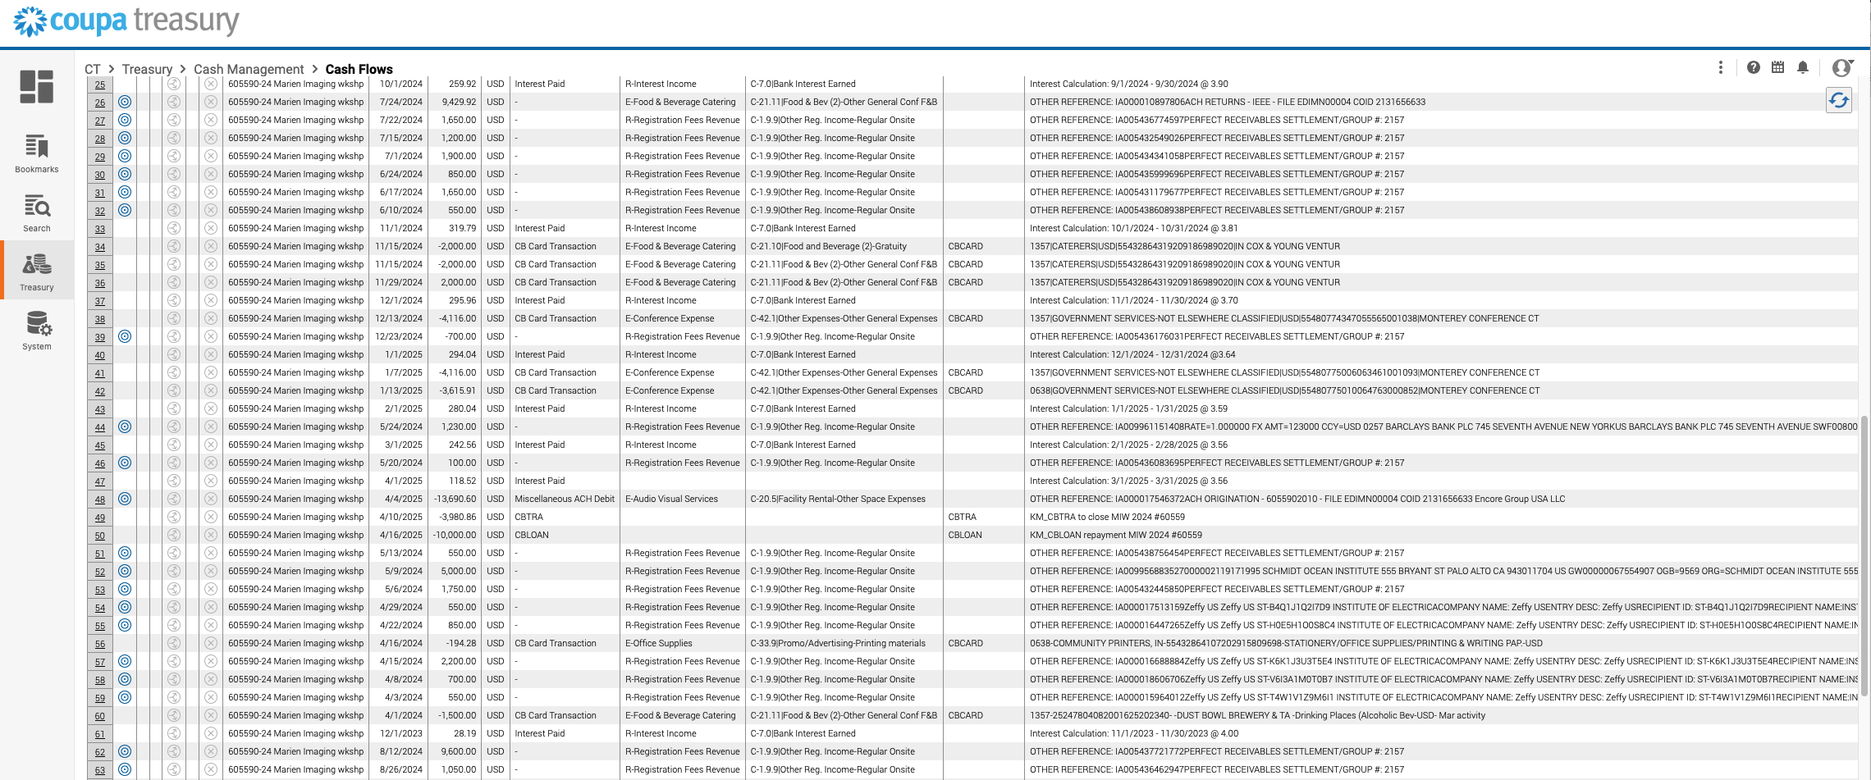Open the dashboard tiles icon in the sidebar
The image size is (1871, 780).
coord(36,87)
